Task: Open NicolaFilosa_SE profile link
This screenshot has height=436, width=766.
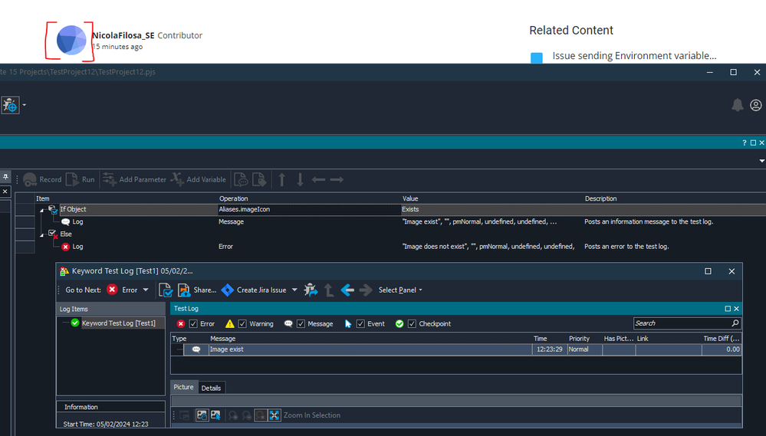Action: (123, 35)
